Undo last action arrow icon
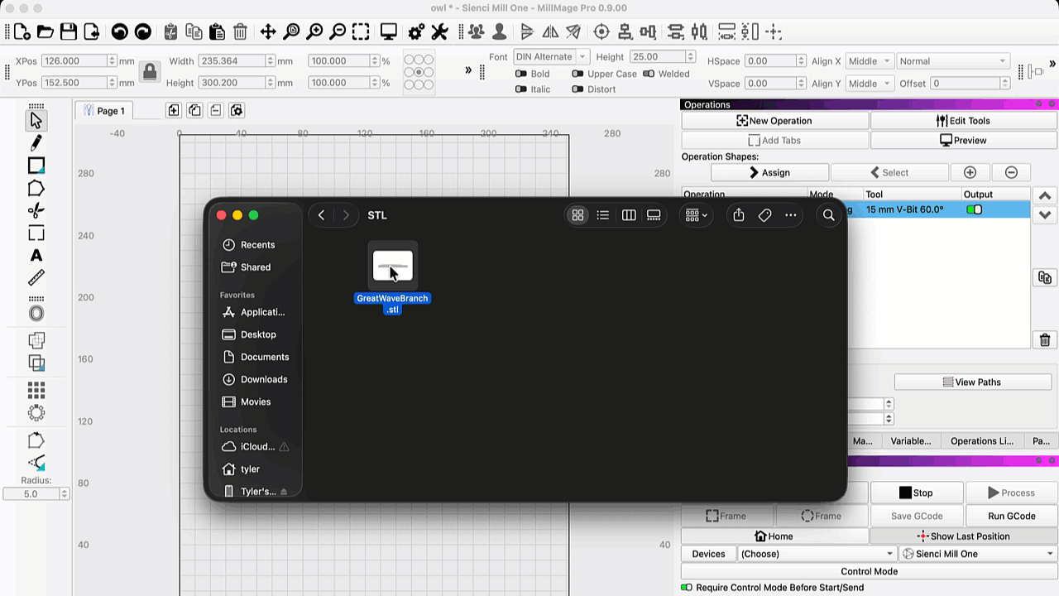1059x596 pixels. 120,32
